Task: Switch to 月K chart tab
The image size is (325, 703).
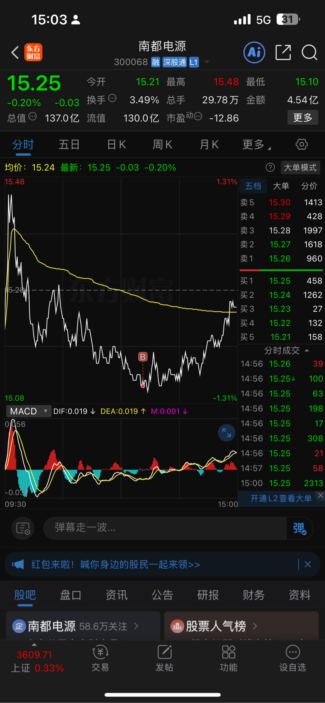Action: 209,145
